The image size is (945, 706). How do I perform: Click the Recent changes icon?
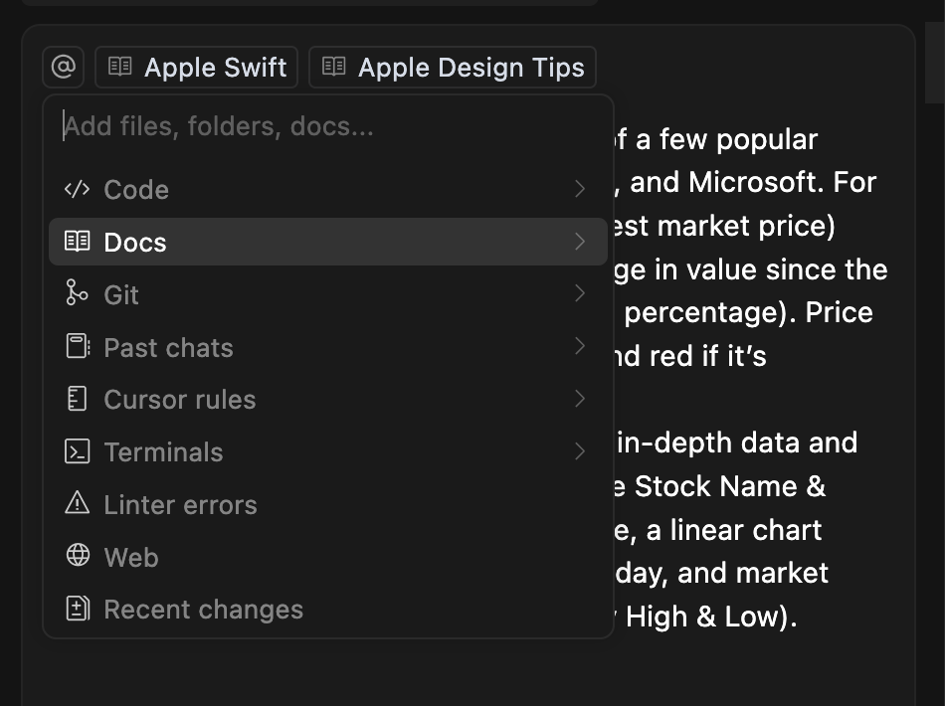pyautogui.click(x=77, y=610)
